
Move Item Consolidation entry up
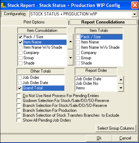click(x=70, y=41)
